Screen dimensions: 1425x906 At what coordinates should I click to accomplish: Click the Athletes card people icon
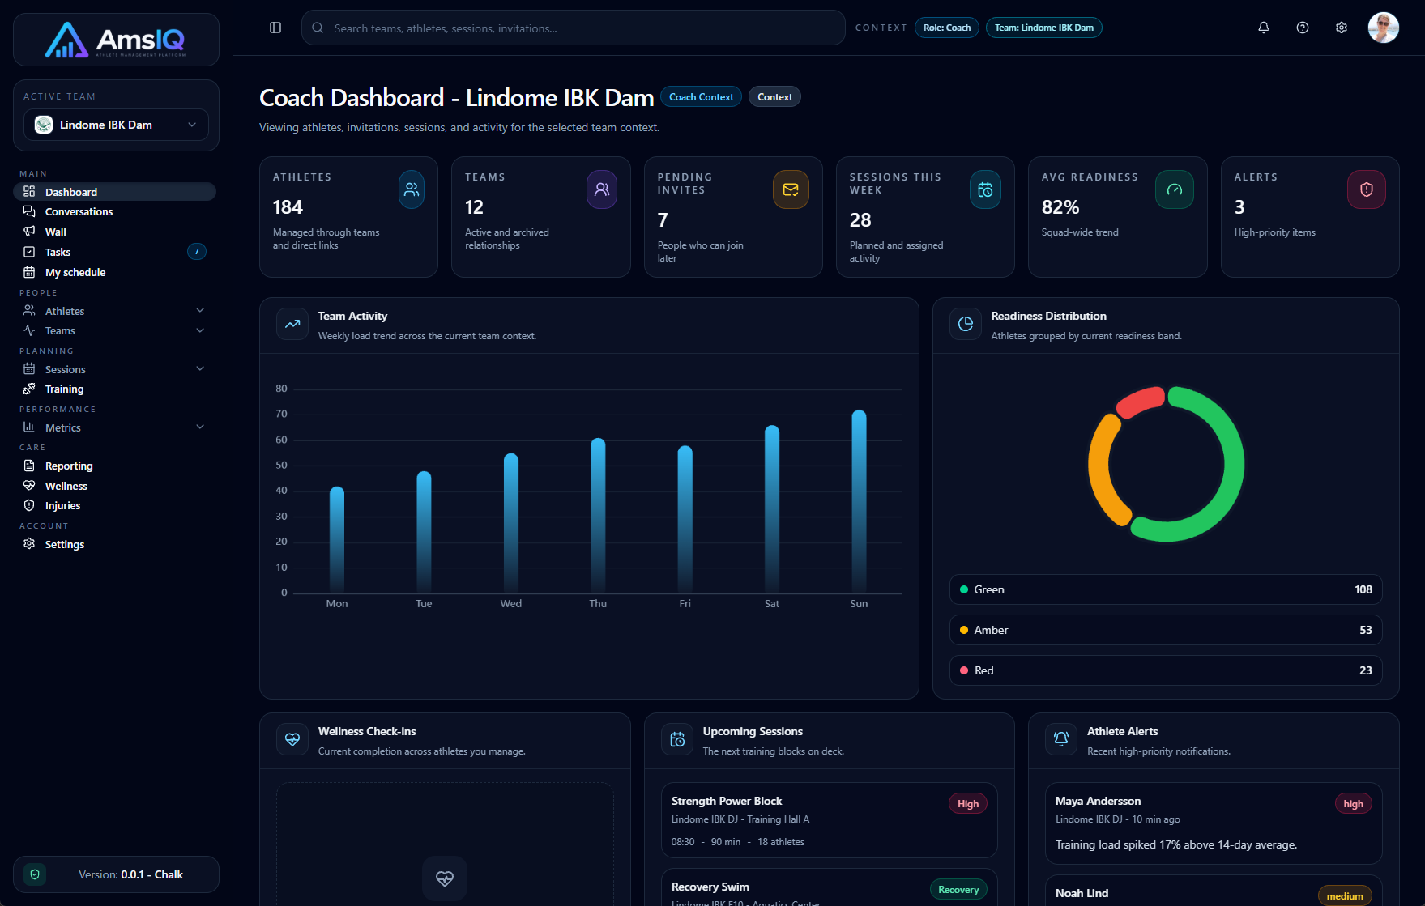412,189
